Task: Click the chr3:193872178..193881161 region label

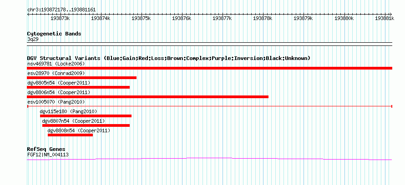Action: point(61,10)
